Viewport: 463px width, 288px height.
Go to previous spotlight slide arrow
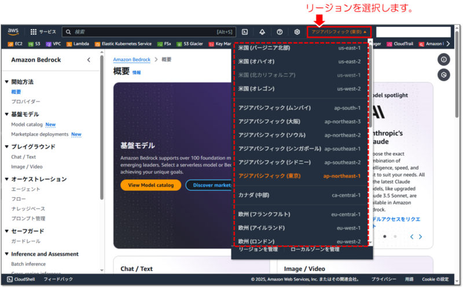point(412,237)
